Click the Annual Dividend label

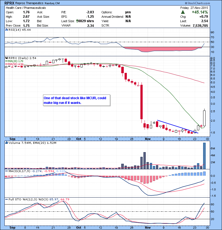coord(113,17)
